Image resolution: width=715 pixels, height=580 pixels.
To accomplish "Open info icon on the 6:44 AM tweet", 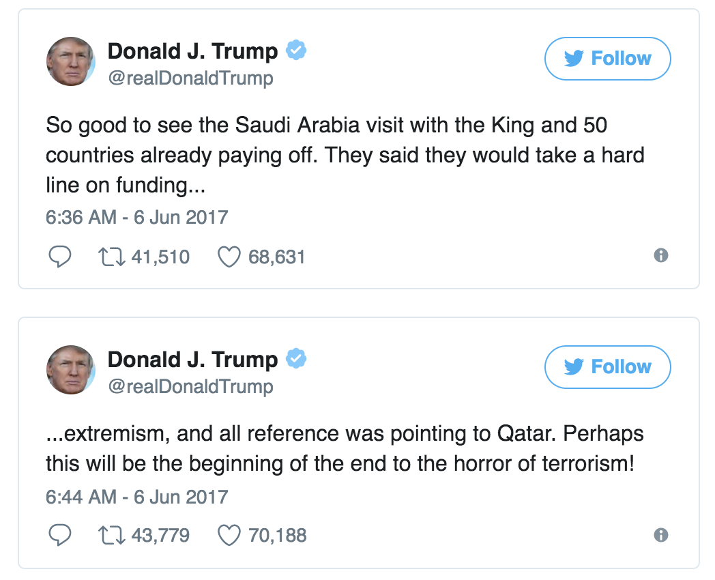I will click(660, 534).
